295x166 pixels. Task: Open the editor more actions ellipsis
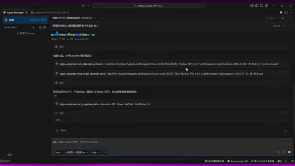(x=291, y=12)
